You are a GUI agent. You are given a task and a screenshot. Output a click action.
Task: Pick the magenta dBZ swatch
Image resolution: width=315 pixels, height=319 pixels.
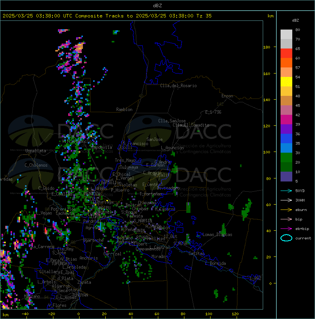pos(286,120)
